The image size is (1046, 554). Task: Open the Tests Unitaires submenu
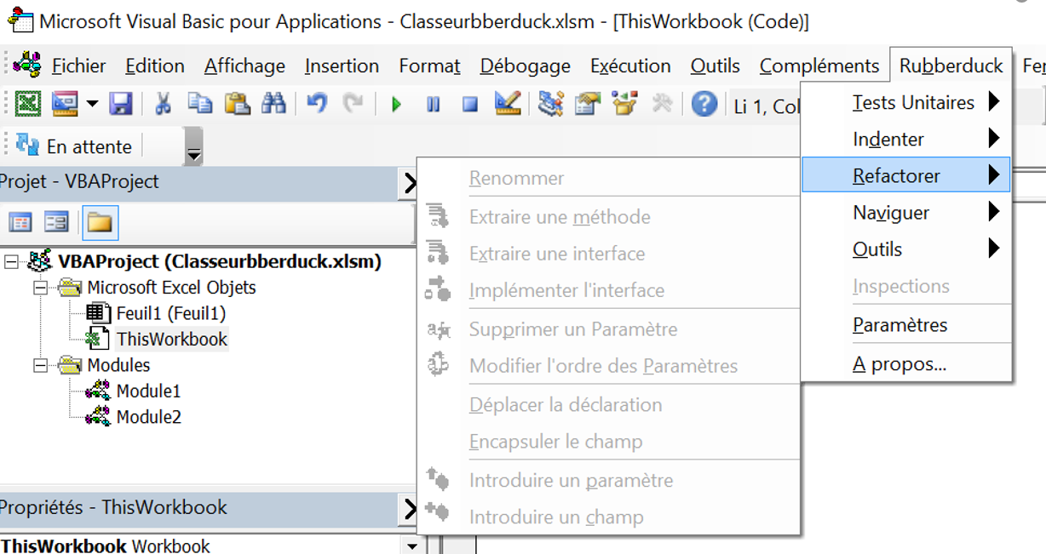(913, 103)
